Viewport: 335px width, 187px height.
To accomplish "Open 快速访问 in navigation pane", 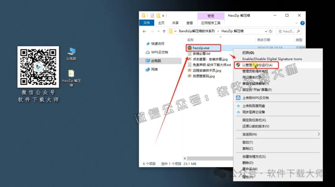I will [158, 43].
